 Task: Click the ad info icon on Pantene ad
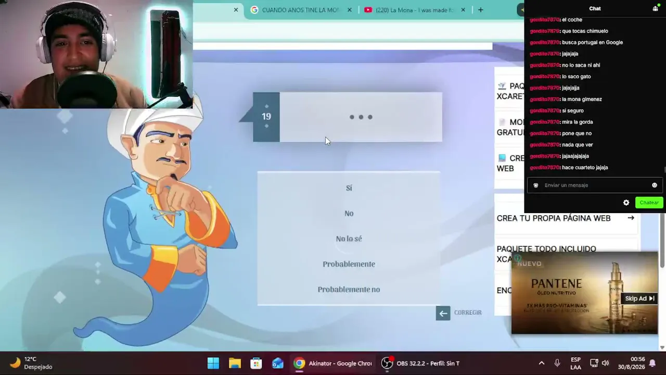point(517,258)
